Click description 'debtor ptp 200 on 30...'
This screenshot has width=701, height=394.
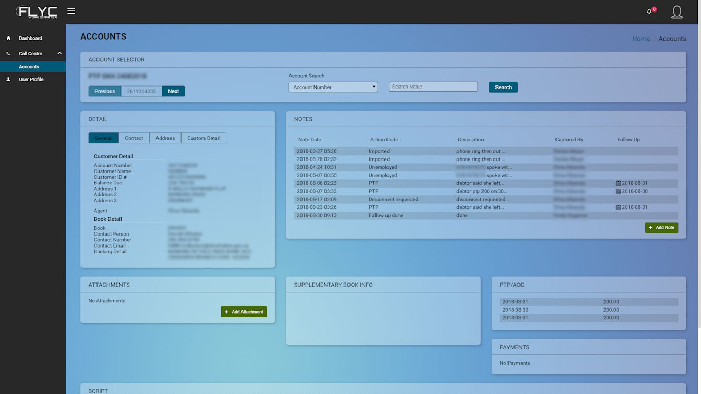tap(482, 191)
